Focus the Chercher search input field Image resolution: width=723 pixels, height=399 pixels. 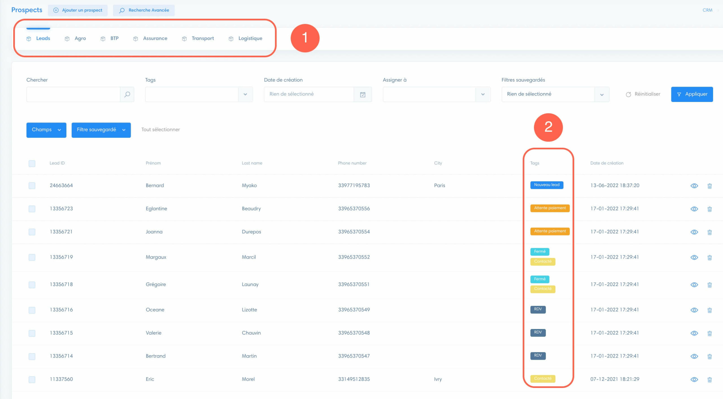(x=73, y=94)
